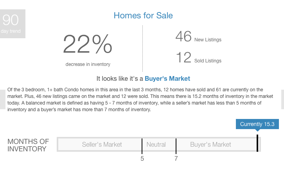Click the decrease in inventory caption

[88, 64]
